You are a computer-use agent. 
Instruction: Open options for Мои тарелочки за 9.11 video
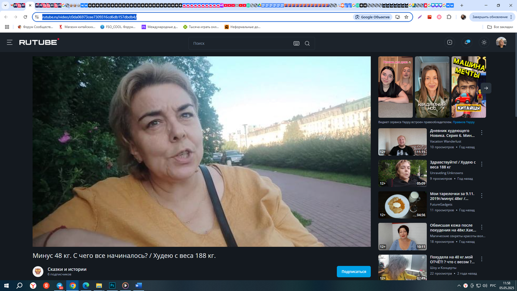[x=482, y=196]
